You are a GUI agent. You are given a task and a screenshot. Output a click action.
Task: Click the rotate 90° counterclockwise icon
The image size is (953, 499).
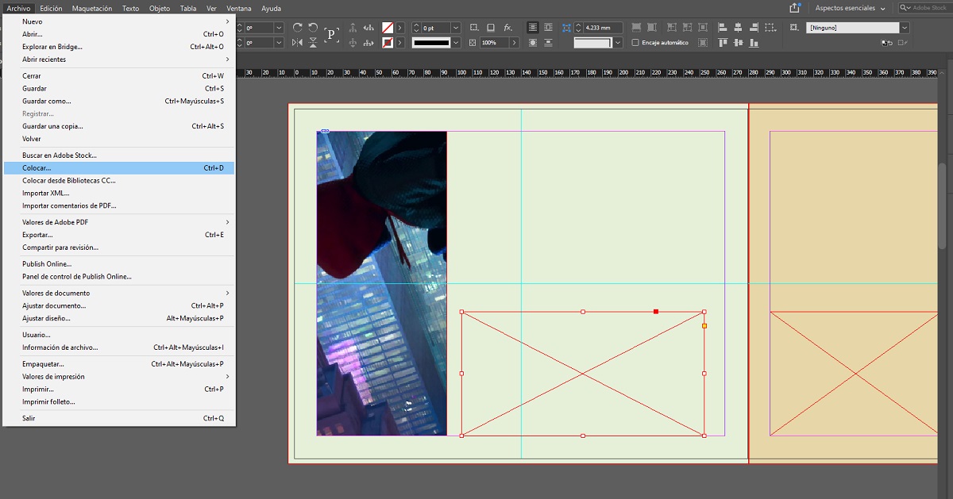(313, 27)
